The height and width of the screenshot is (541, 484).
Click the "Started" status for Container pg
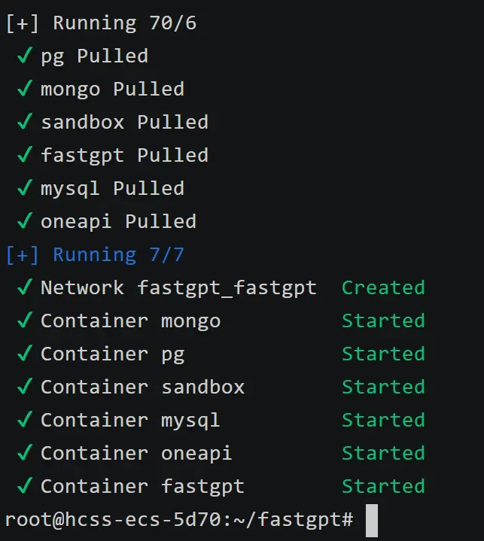pyautogui.click(x=383, y=354)
